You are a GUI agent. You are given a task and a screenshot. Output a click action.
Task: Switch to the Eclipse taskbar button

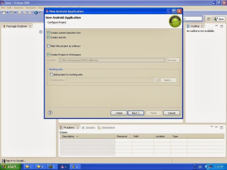pyautogui.click(x=64, y=167)
